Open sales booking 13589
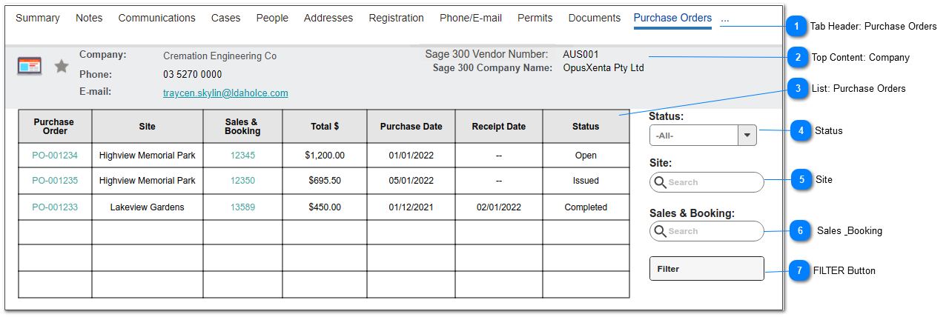 point(242,207)
